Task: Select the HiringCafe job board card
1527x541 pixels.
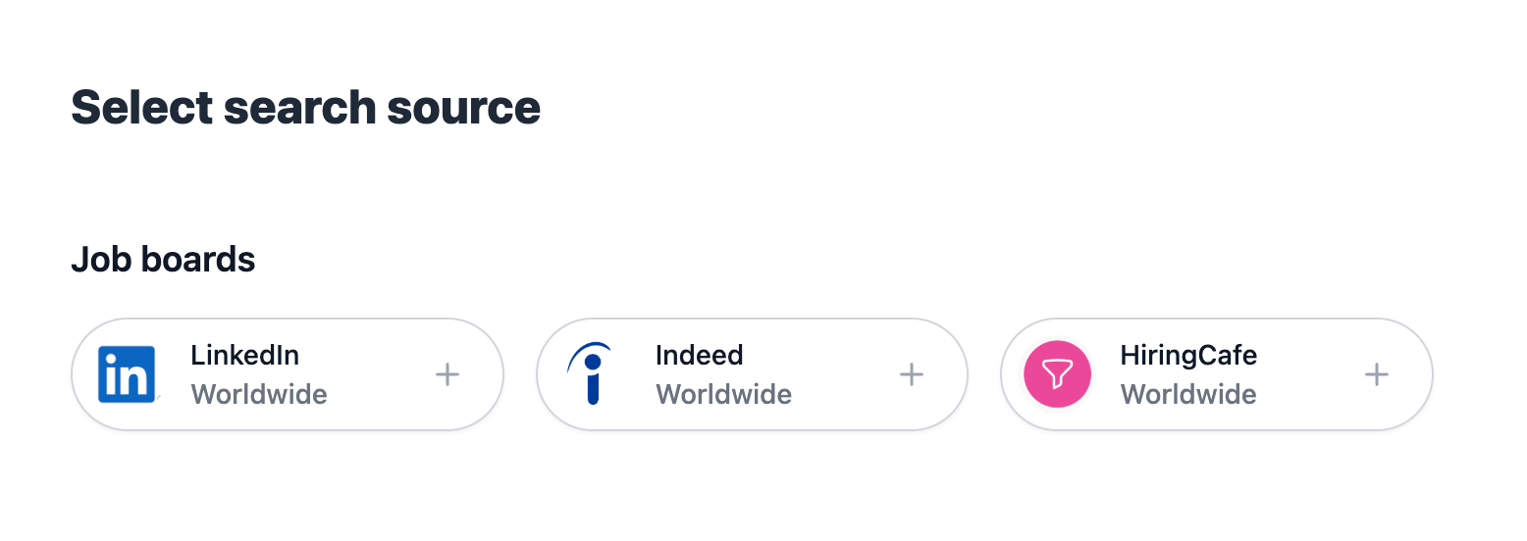Action: (1217, 374)
